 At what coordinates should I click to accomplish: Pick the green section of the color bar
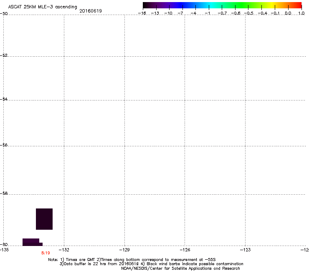[x=242, y=5]
